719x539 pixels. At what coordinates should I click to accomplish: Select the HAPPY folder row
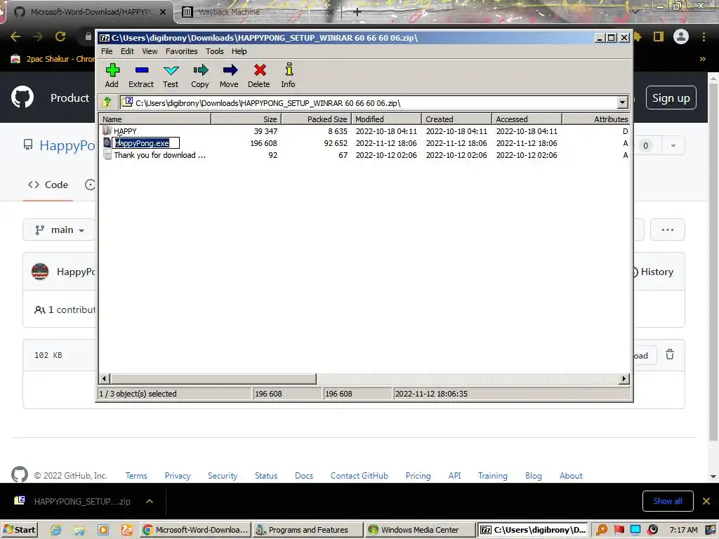364,131
